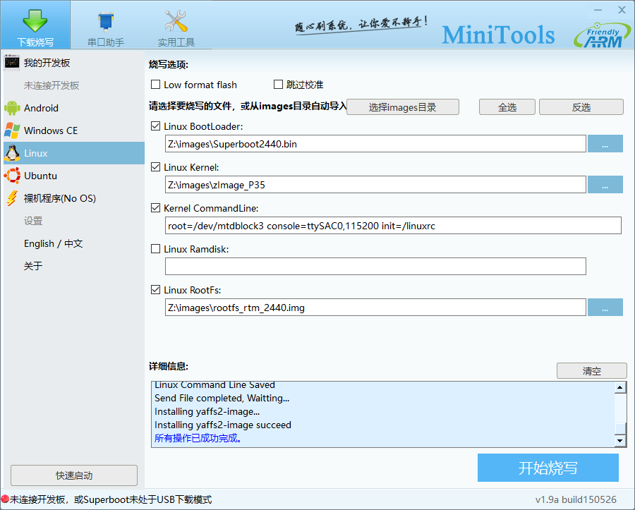This screenshot has height=510, width=635.
Task: Click 快速启动 quick start button
Action: (x=74, y=475)
